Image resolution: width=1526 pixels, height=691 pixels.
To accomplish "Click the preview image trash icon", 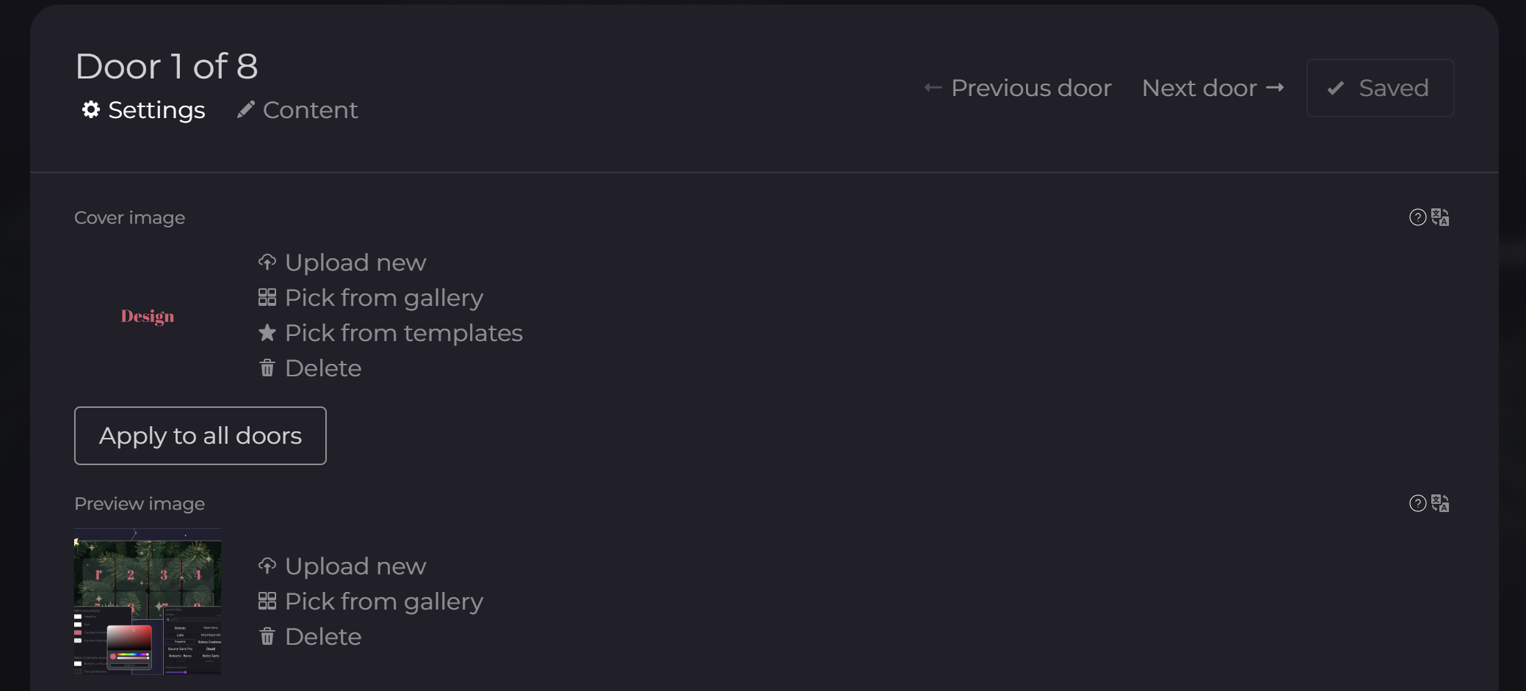I will tap(267, 636).
